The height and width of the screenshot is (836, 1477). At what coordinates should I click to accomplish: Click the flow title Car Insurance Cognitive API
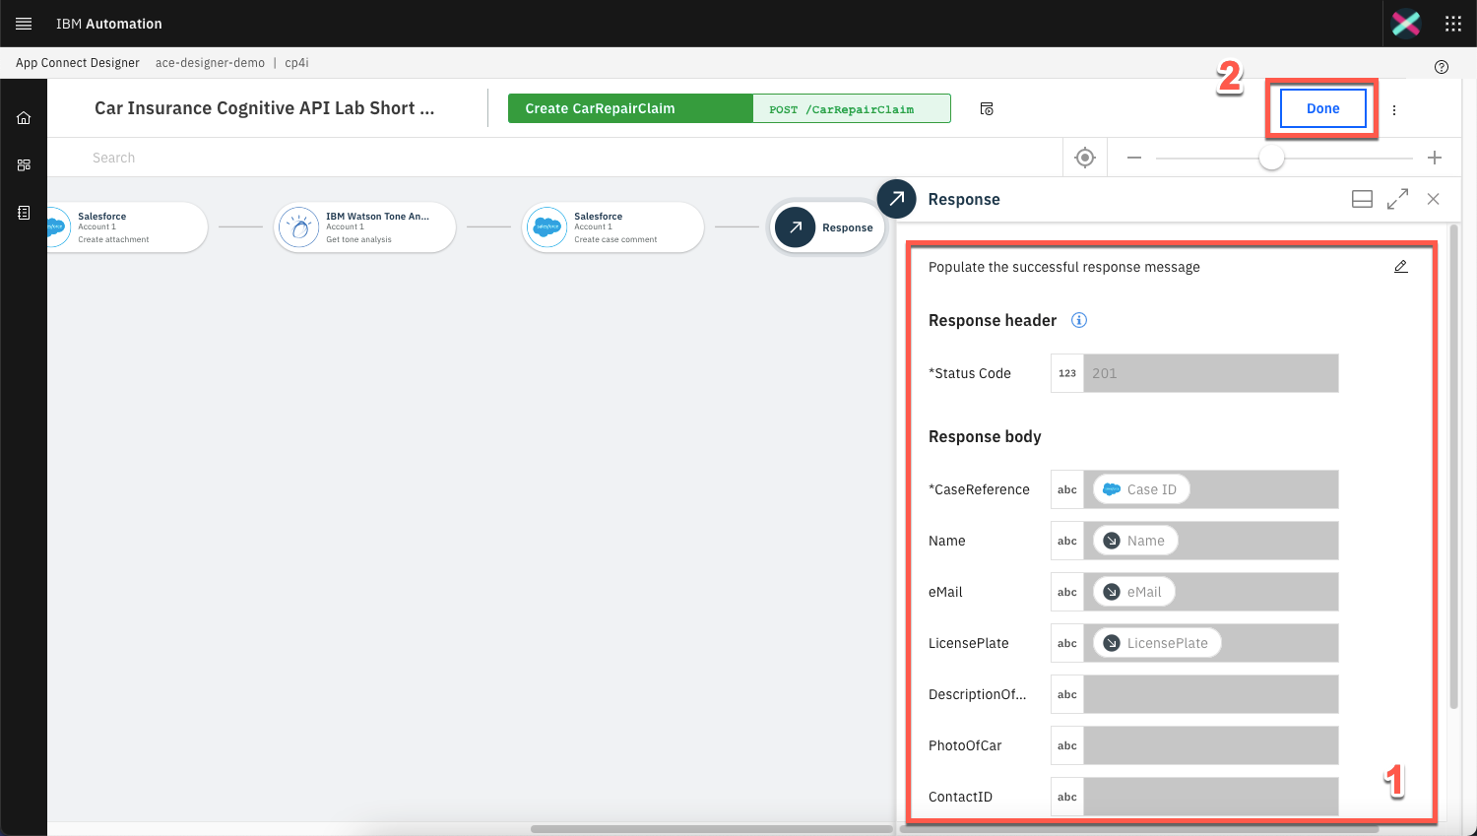(x=264, y=108)
